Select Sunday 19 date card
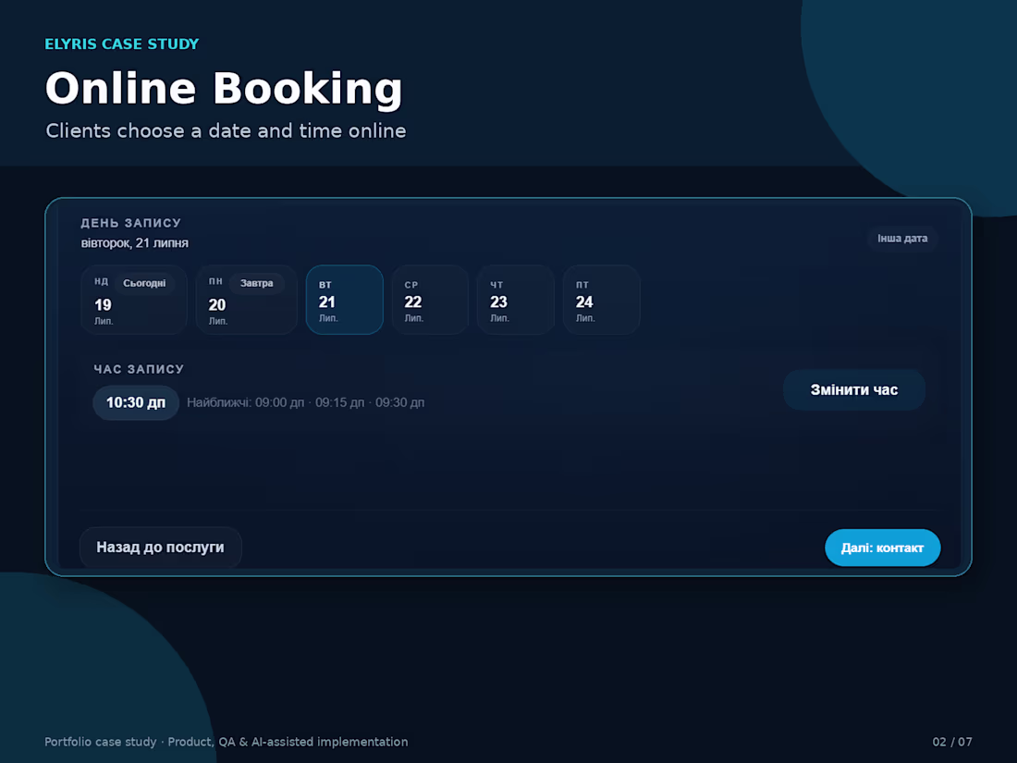Viewport: 1017px width, 763px height. click(x=134, y=300)
